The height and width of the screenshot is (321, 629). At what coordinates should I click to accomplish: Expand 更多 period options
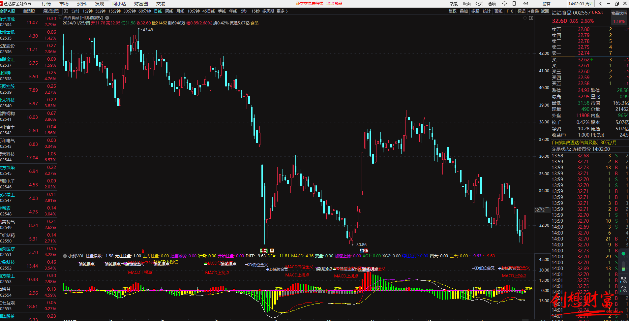coord(282,11)
